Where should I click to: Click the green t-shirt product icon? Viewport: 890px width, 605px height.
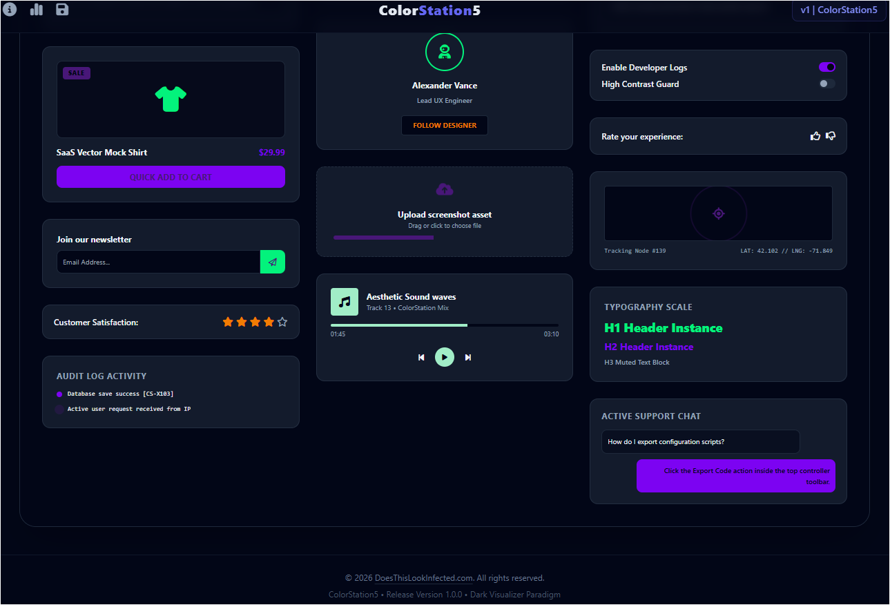click(x=171, y=99)
